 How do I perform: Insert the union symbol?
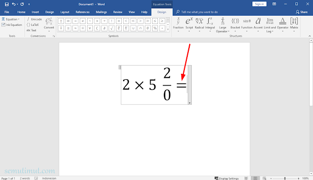point(133,28)
